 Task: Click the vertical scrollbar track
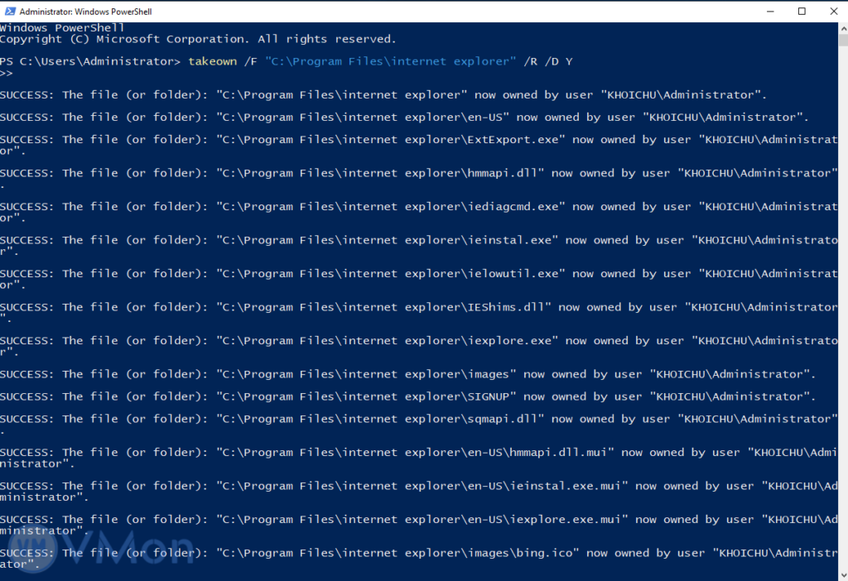coord(841,331)
